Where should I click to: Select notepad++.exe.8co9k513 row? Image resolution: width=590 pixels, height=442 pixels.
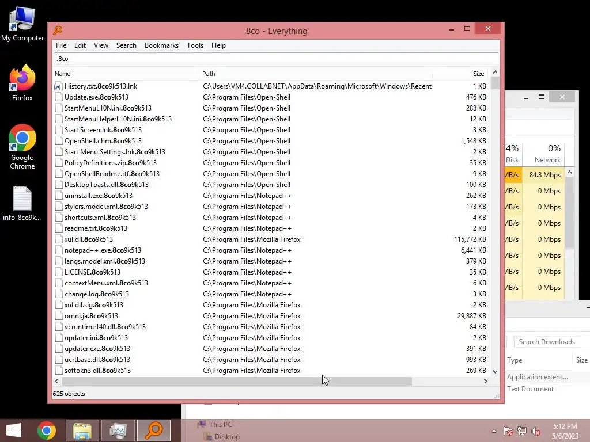point(271,250)
